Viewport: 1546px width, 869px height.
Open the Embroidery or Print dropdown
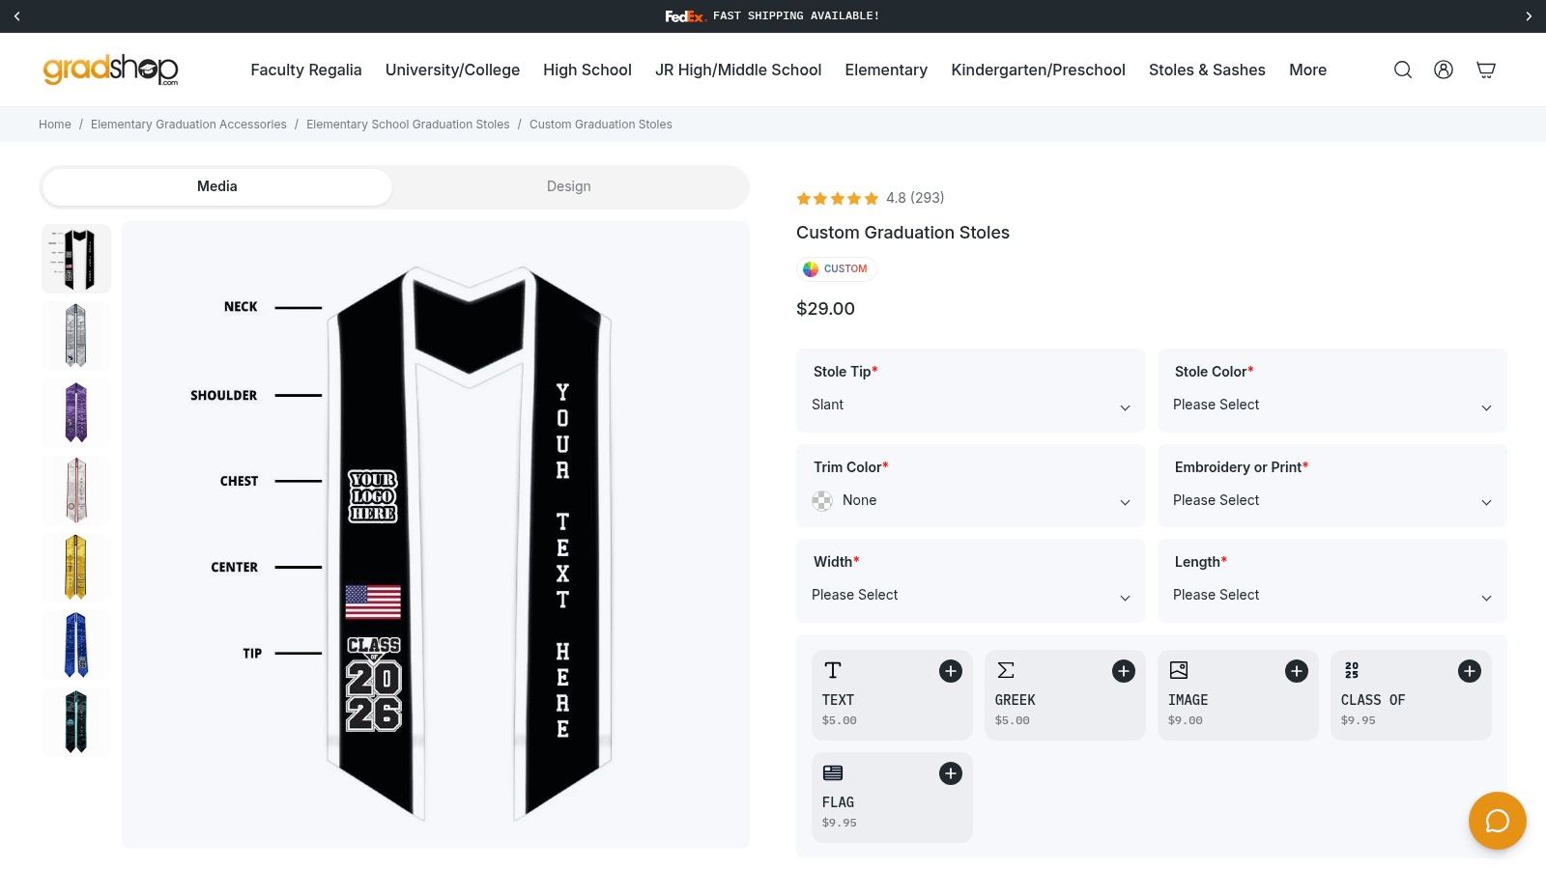pyautogui.click(x=1332, y=486)
